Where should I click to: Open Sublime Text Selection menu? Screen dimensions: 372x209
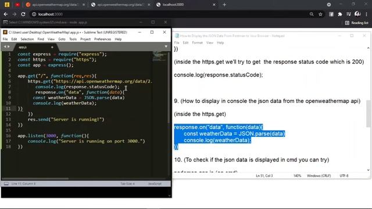pos(27,39)
